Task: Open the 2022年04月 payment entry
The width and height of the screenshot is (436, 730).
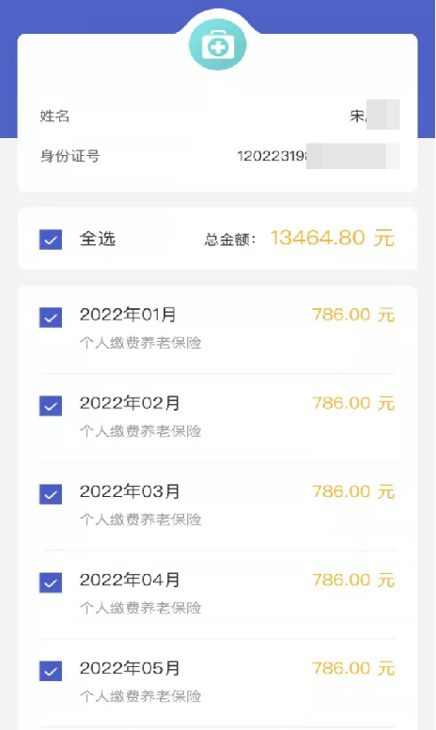Action: coord(218,594)
